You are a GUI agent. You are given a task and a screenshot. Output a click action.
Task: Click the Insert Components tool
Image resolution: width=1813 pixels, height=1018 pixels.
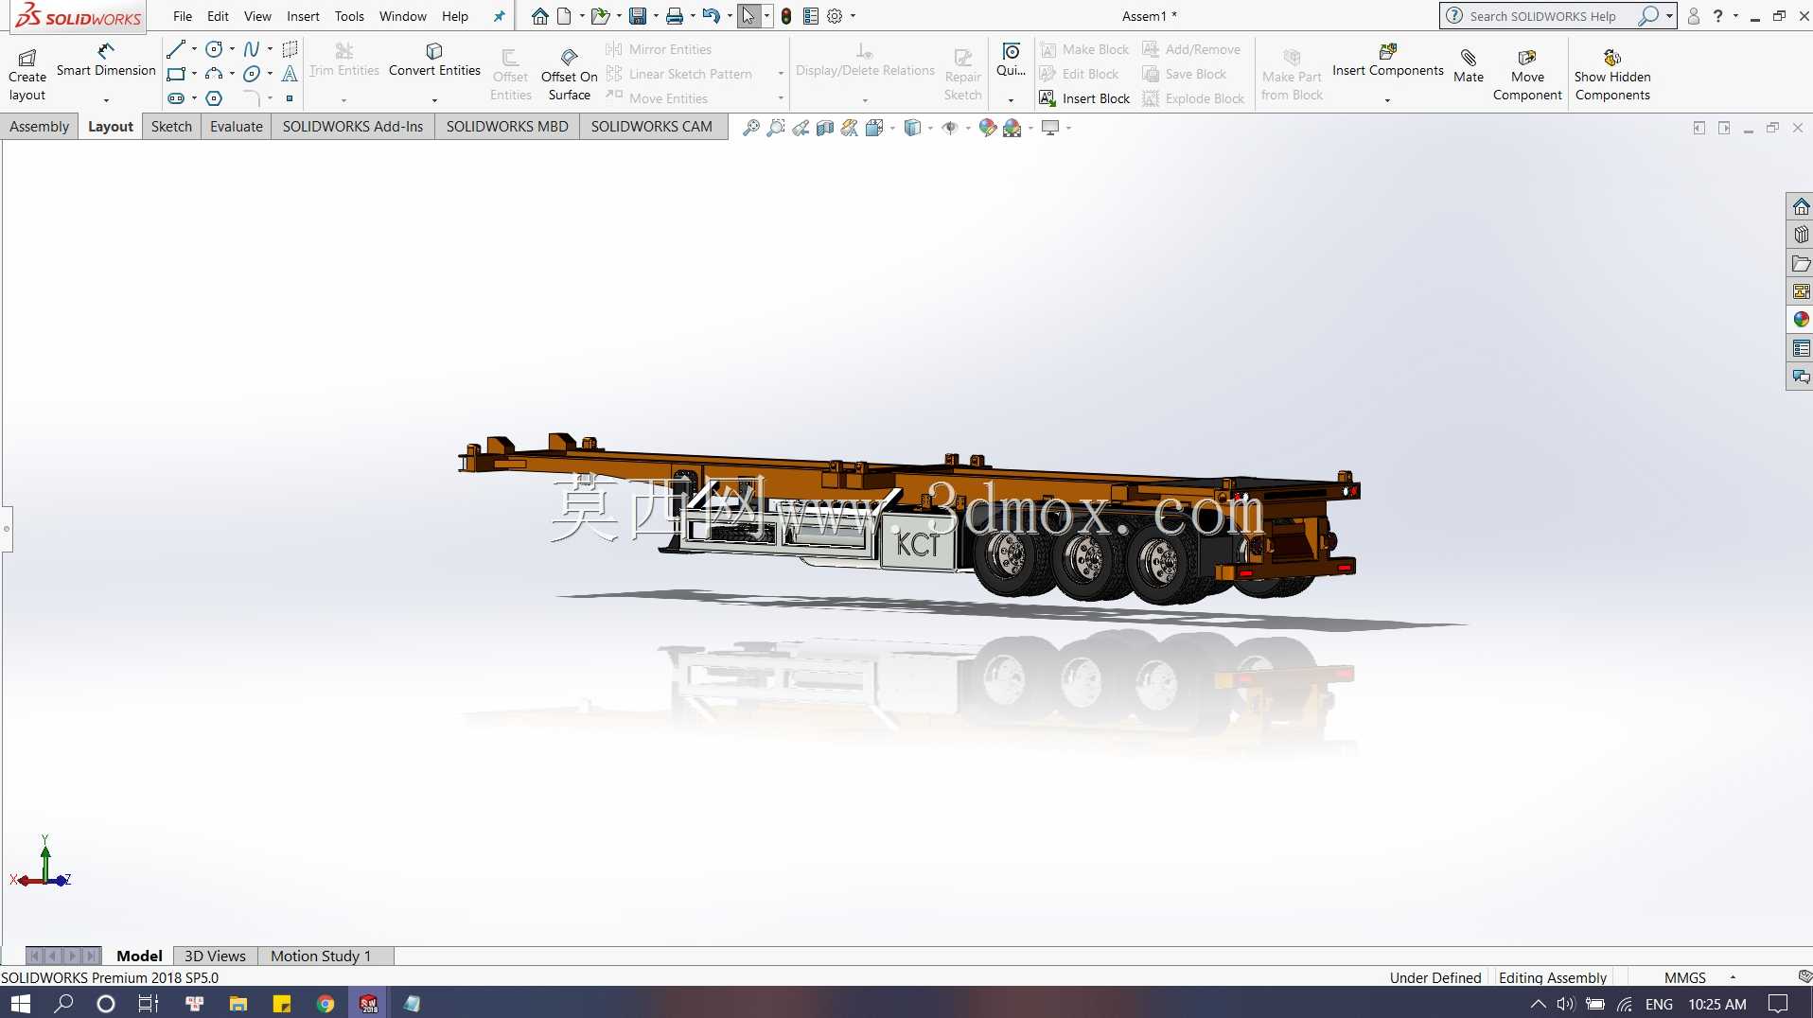(x=1387, y=60)
